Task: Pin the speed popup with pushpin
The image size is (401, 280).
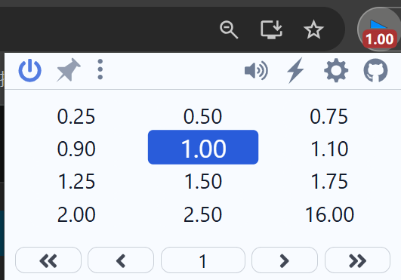Action: point(68,70)
